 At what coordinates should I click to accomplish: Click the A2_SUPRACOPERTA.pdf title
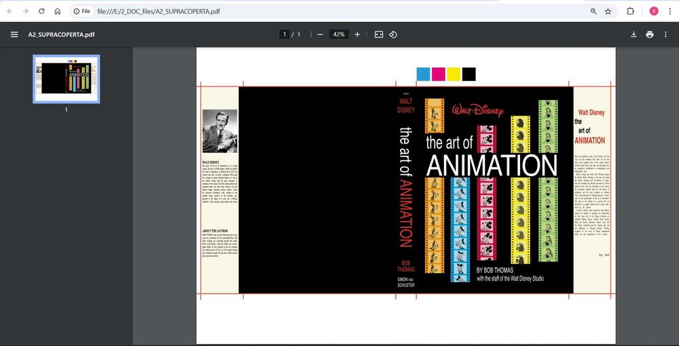point(62,34)
